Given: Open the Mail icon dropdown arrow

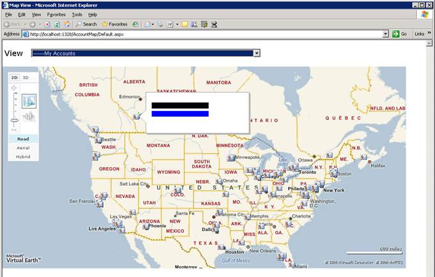Looking at the screenshot, I should tap(153, 24).
